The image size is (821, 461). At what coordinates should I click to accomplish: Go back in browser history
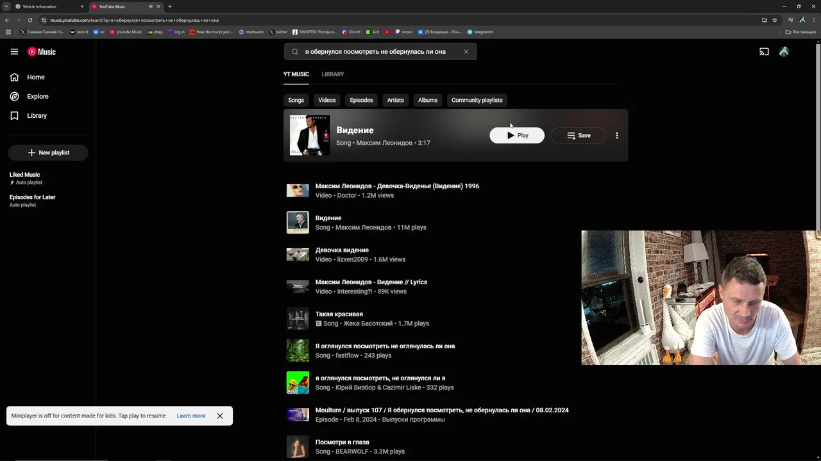click(7, 20)
